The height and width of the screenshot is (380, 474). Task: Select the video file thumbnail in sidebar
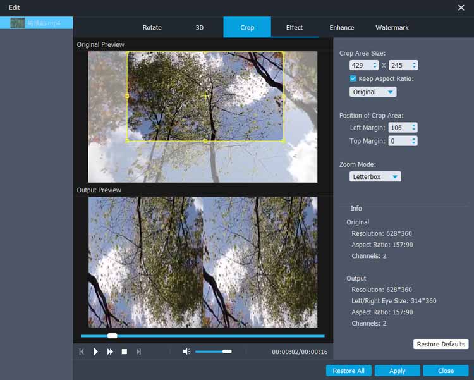(17, 23)
